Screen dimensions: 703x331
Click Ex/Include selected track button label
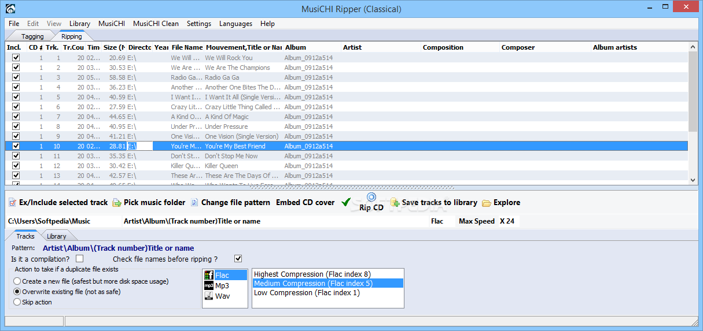click(x=64, y=203)
